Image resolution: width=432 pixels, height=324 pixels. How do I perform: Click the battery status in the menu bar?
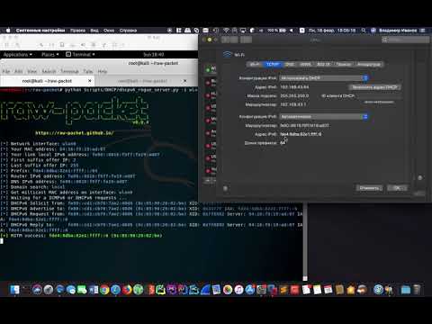click(276, 31)
